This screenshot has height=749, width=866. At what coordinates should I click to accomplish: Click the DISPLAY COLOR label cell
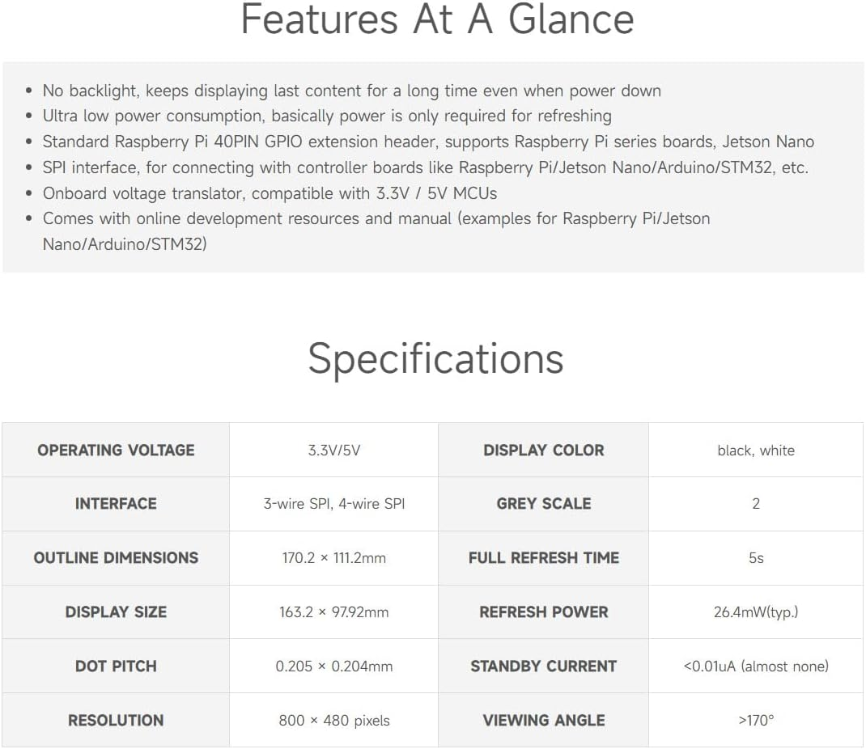pos(543,450)
